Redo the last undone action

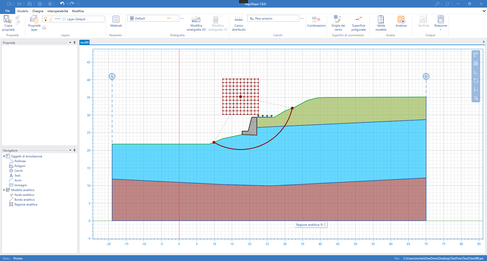click(72, 4)
